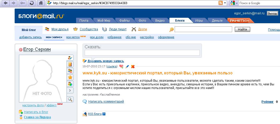The width and height of the screenshot is (280, 124).
Task: Edit the post with blue pencil icon
Action: [127, 66]
